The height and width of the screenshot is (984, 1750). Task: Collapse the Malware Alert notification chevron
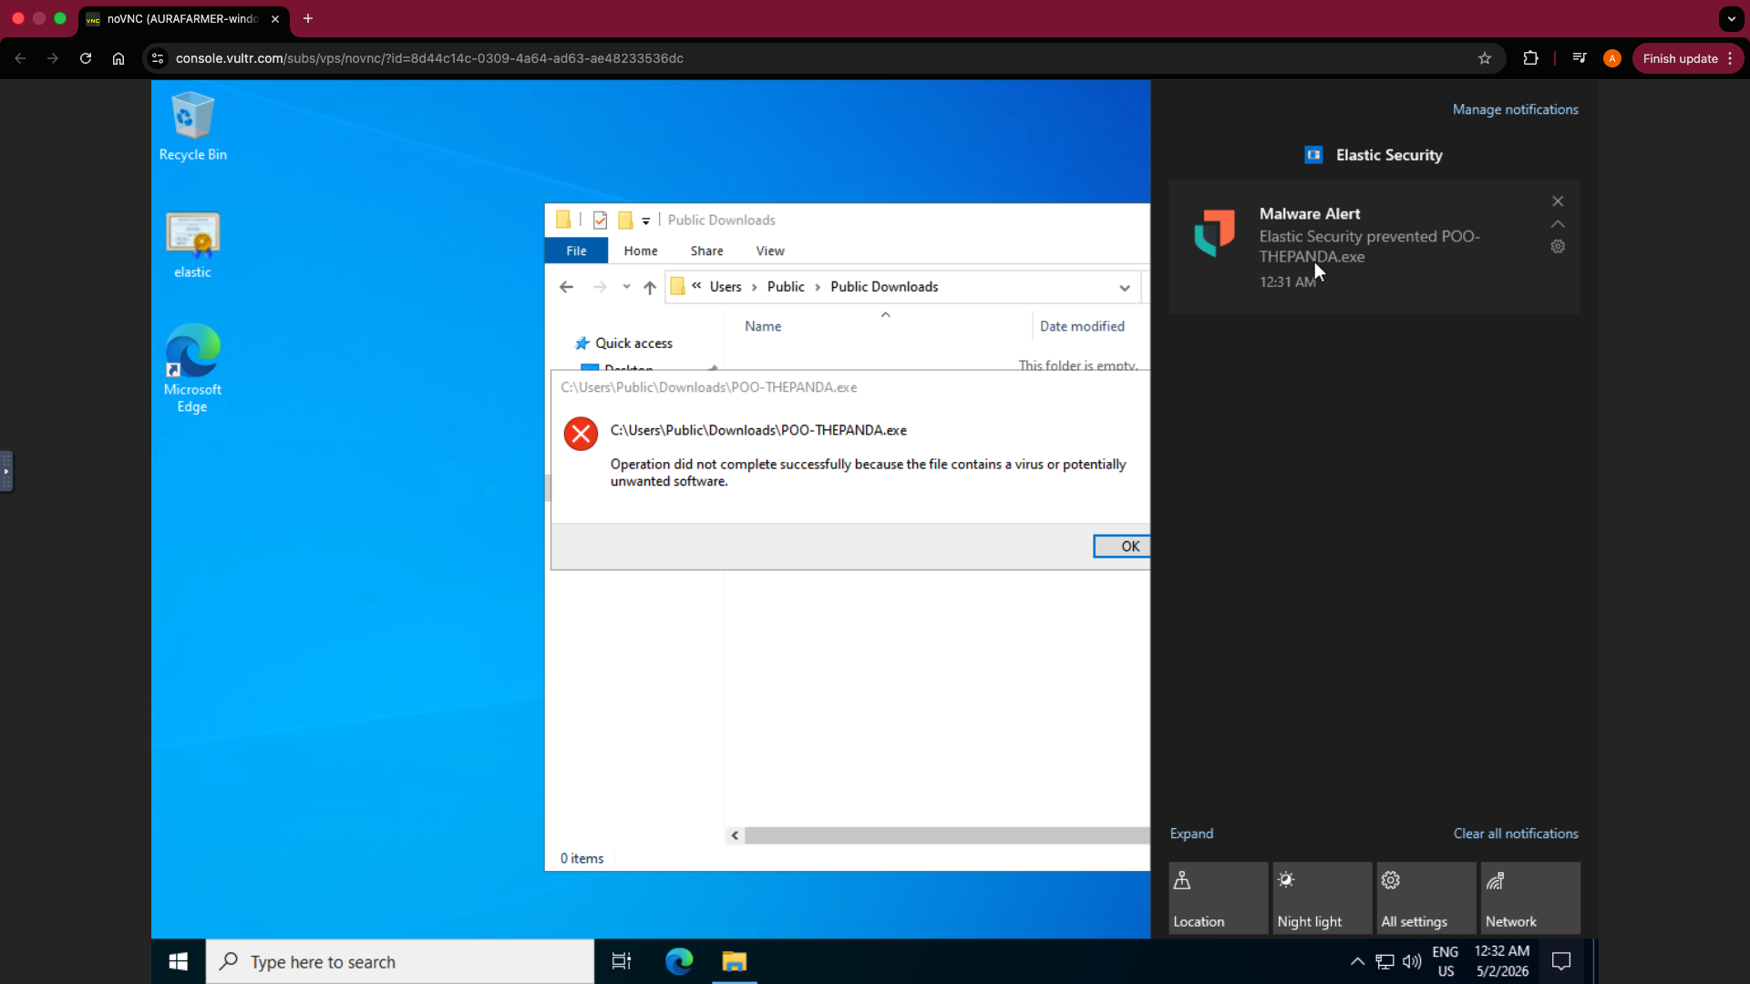[1558, 224]
